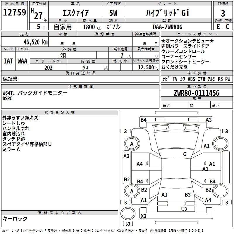234x234 pixels.
Task: Select the color number 202
Action: tap(48, 68)
